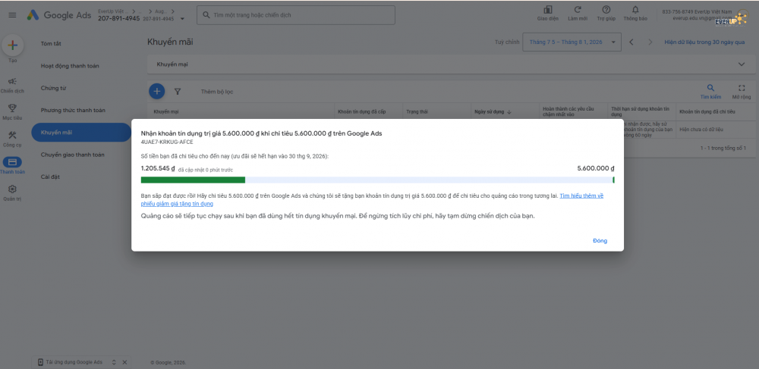Click the 1 - 1 trong tổng số 1 text

point(723,148)
